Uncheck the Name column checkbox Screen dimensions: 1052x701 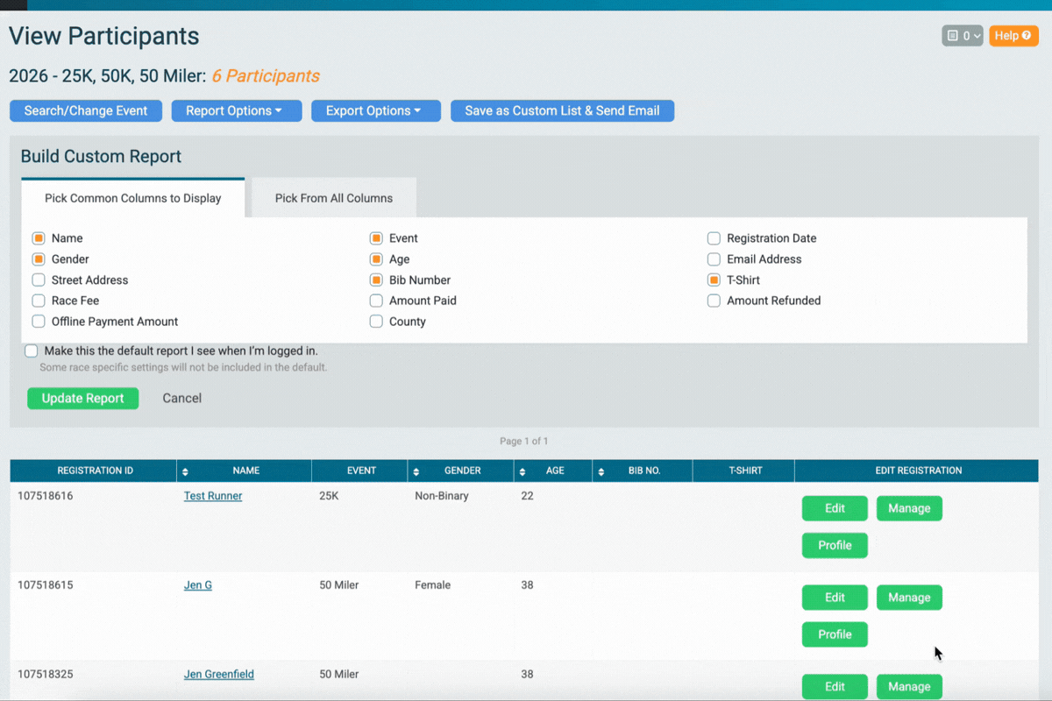click(39, 237)
